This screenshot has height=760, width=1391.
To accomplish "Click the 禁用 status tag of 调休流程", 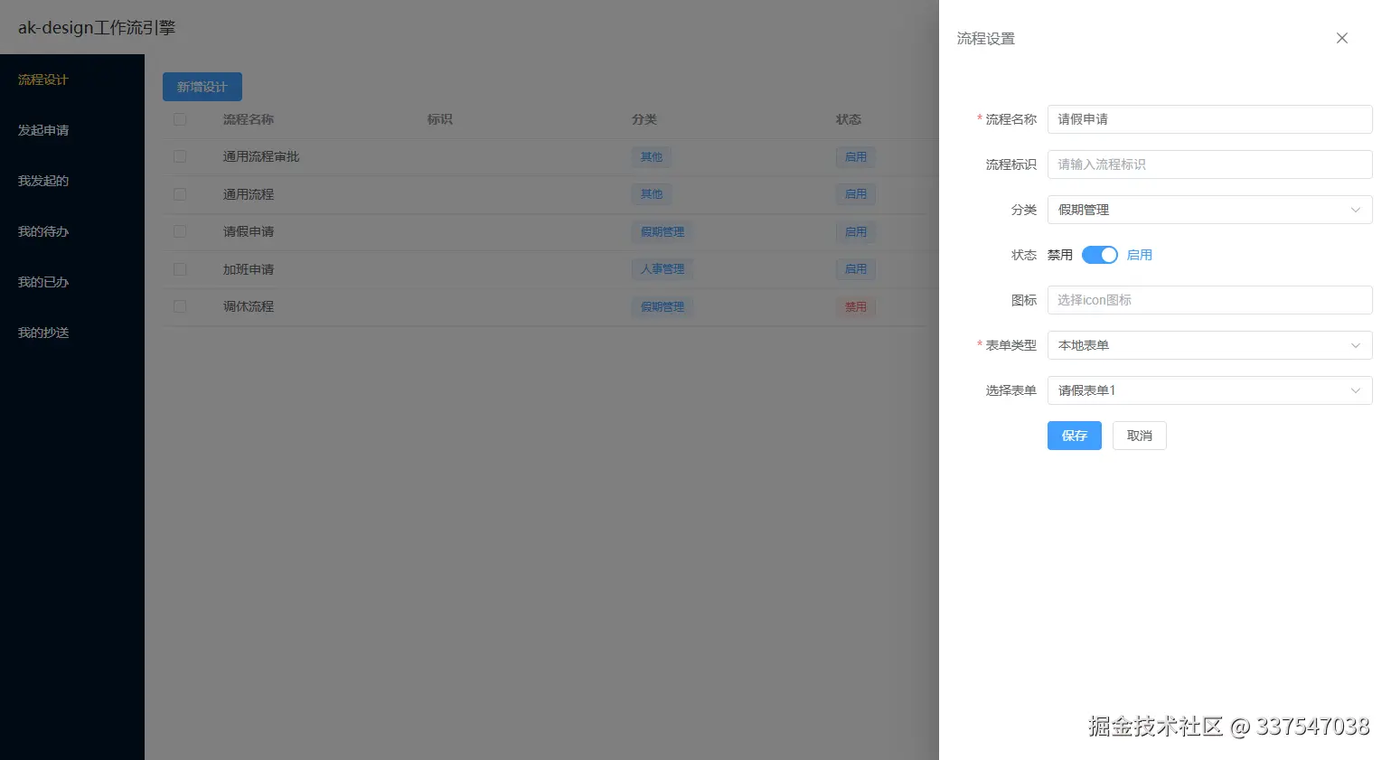I will tap(855, 306).
